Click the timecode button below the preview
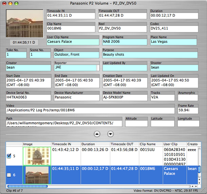This screenshot has height=194, width=207. tap(23, 43)
